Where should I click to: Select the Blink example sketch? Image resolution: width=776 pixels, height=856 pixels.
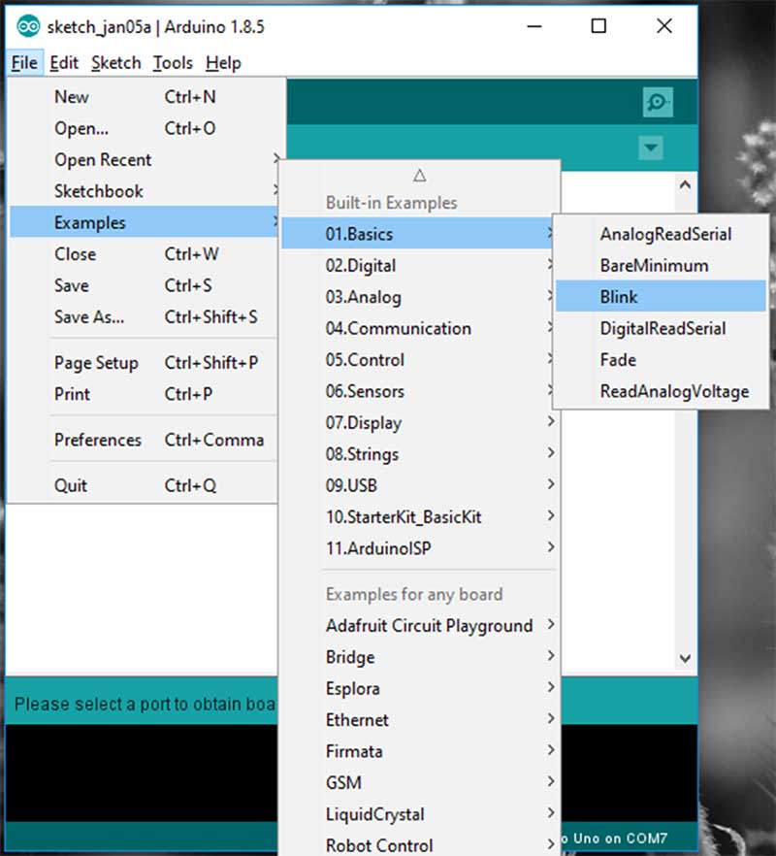[619, 297]
